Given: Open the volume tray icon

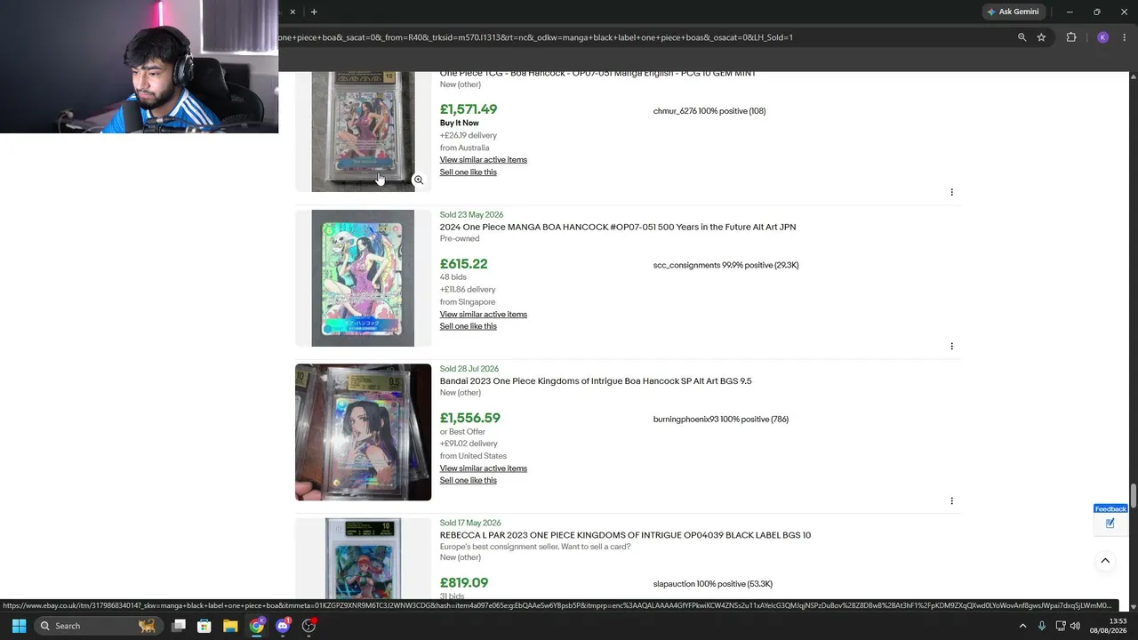Looking at the screenshot, I should pyautogui.click(x=1075, y=626).
